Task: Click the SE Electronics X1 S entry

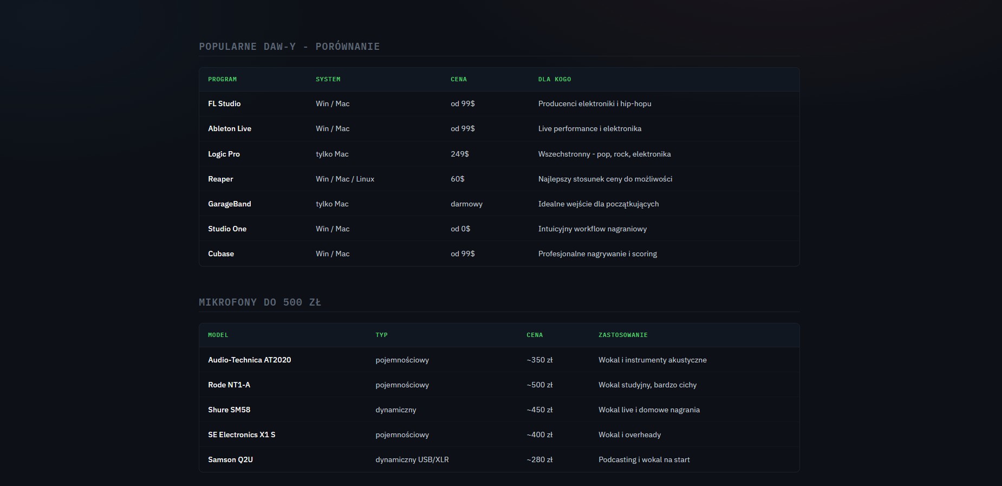Action: pyautogui.click(x=242, y=435)
